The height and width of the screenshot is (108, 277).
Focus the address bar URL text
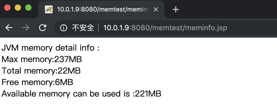[x=165, y=28]
